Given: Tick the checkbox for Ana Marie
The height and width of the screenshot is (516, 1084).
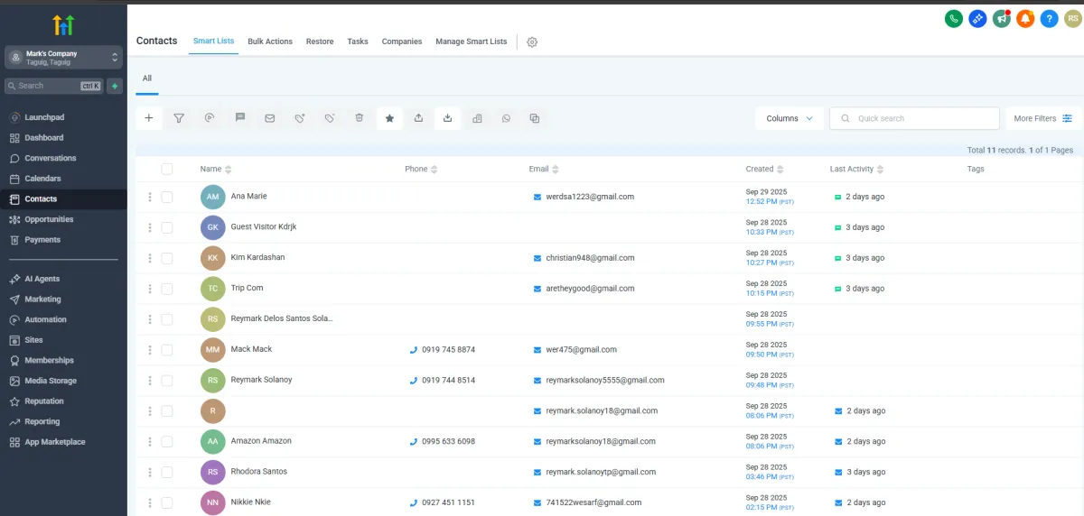Looking at the screenshot, I should [167, 197].
